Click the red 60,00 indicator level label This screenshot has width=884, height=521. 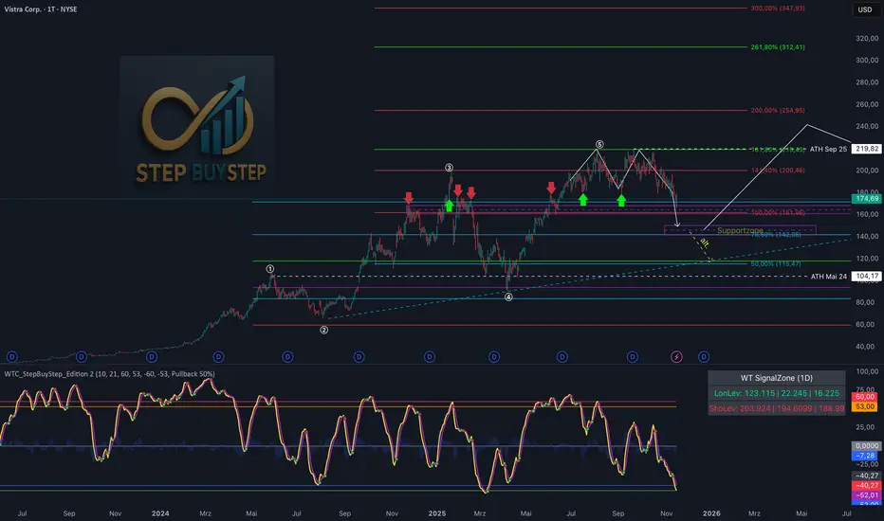tap(865, 397)
